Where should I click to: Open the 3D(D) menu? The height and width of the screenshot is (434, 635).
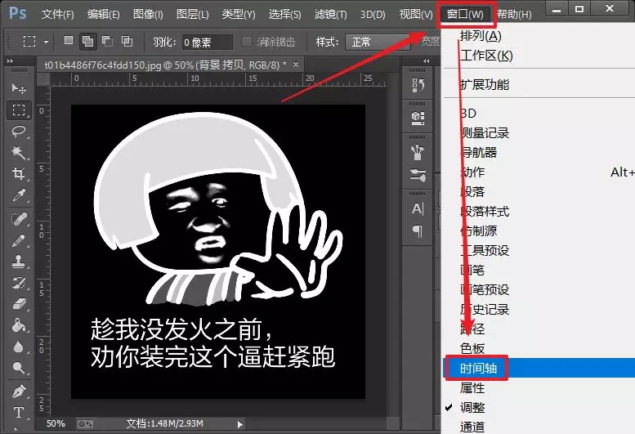(373, 15)
